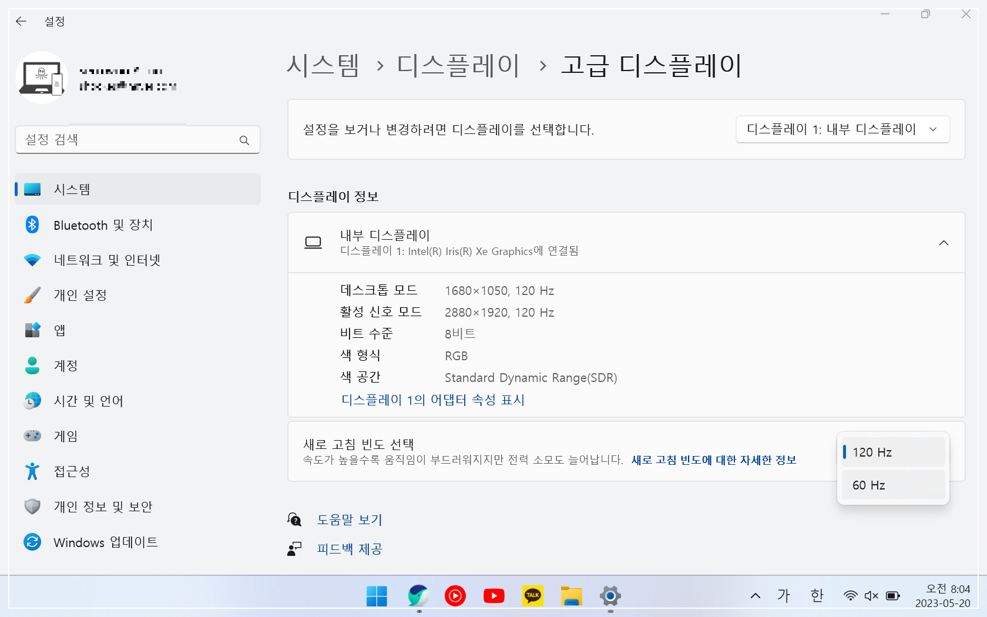The height and width of the screenshot is (617, 987).
Task: Open 디스플레이 1의 어댑터 속성 표시 link
Action: [x=433, y=400]
